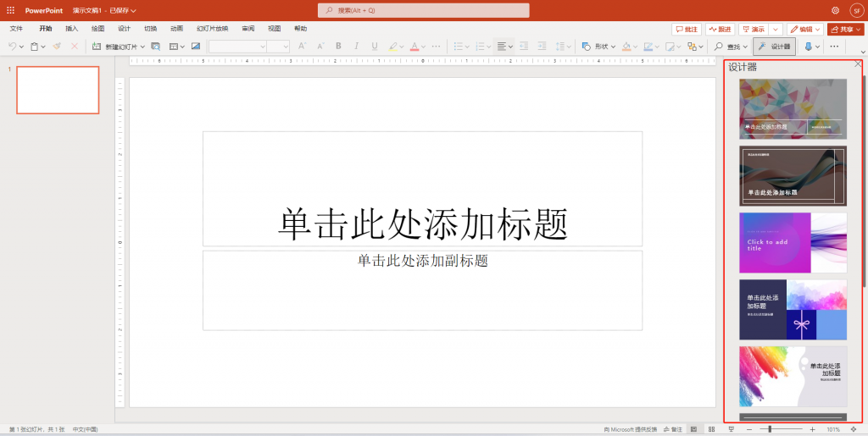Switch to the Insert (插入) tab
The height and width of the screenshot is (436, 868).
click(71, 29)
